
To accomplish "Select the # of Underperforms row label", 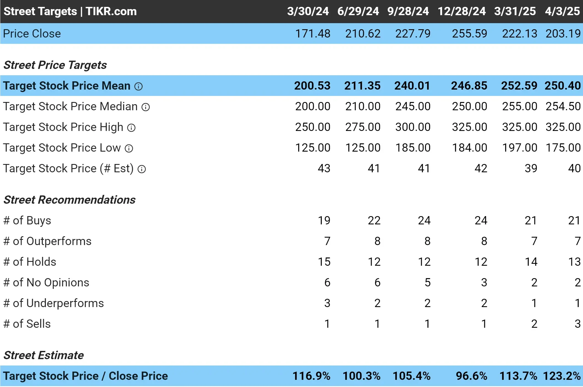I will tap(53, 303).
